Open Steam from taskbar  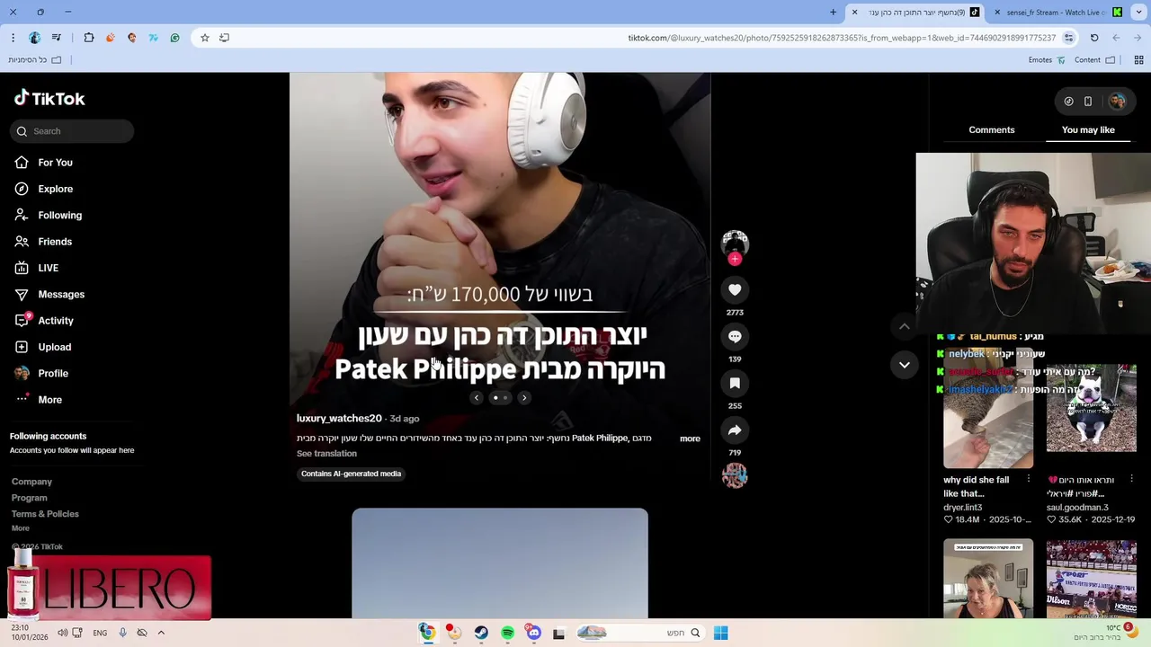(x=481, y=633)
